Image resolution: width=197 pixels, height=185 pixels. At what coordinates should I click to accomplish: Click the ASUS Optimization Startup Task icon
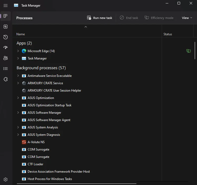pos(24,105)
